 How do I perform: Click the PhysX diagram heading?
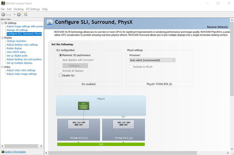pyautogui.click(x=101, y=99)
